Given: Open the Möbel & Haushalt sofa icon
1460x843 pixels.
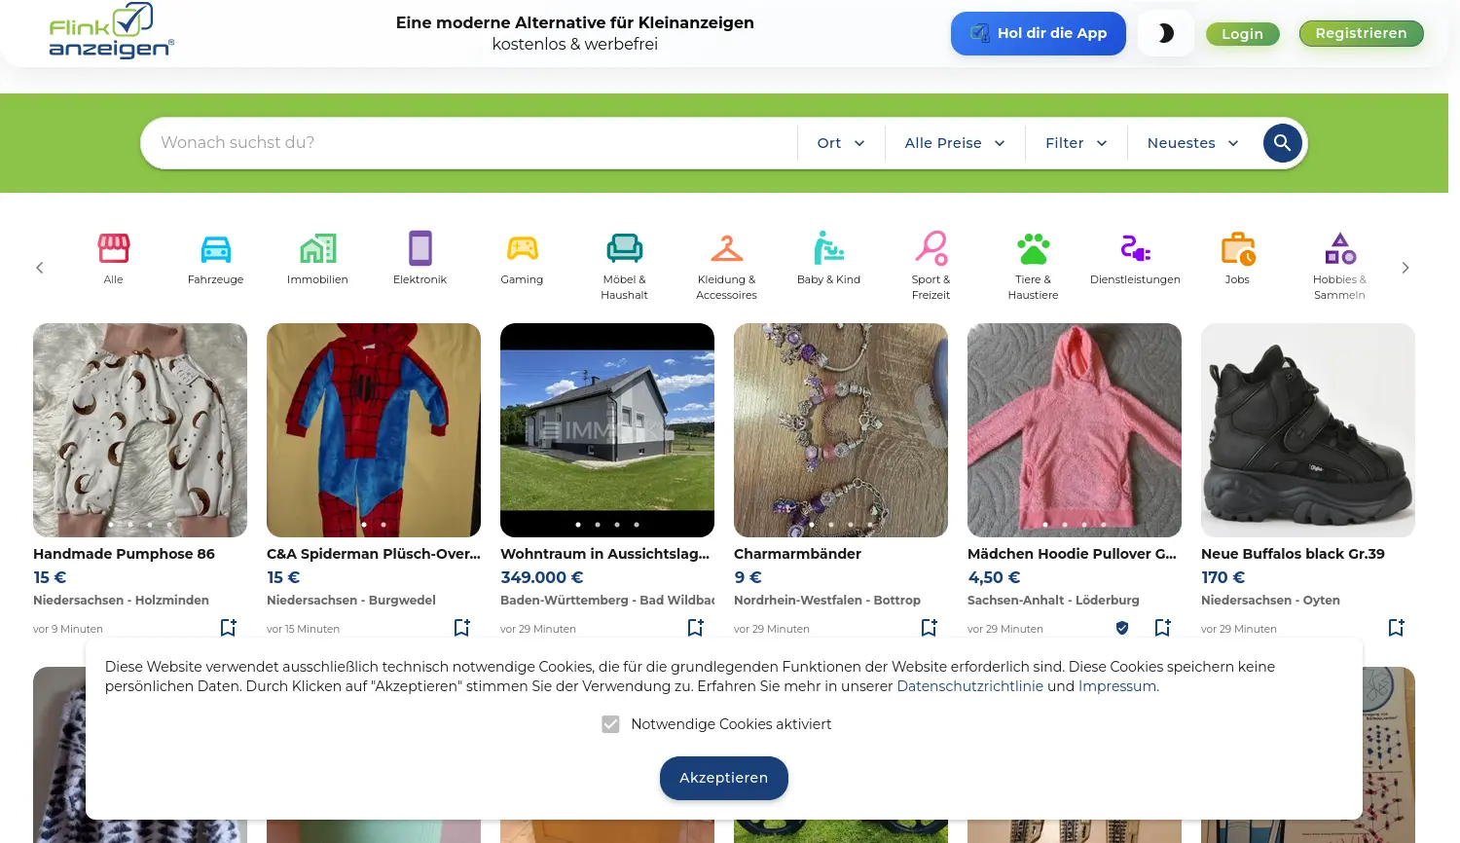Looking at the screenshot, I should (x=624, y=248).
